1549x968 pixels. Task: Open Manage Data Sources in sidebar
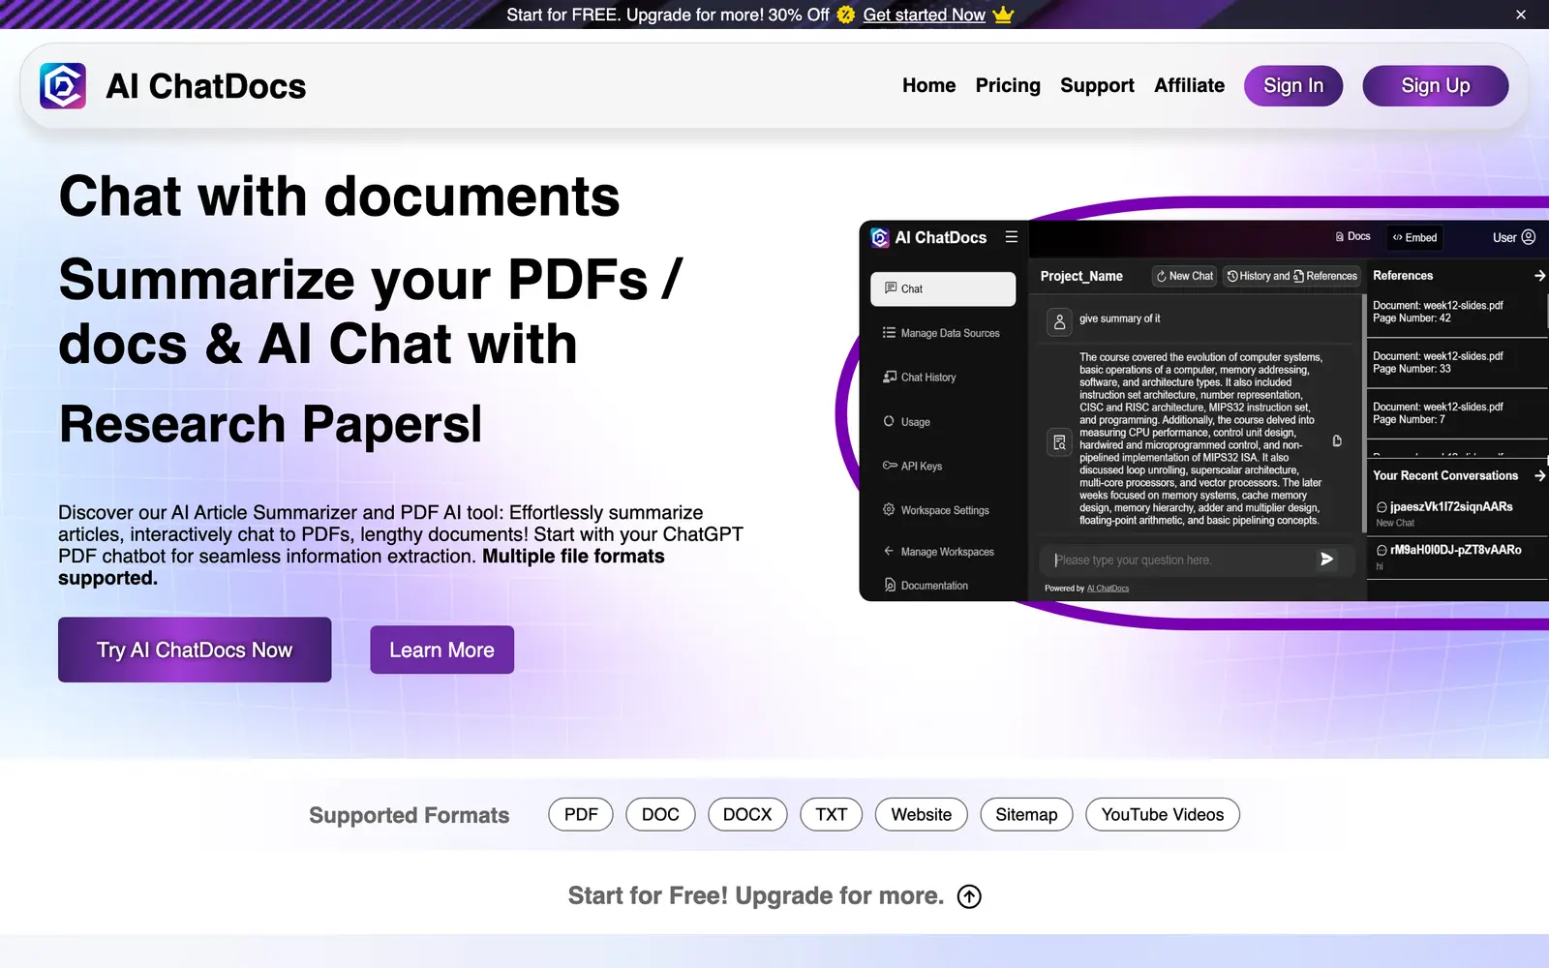tap(941, 333)
